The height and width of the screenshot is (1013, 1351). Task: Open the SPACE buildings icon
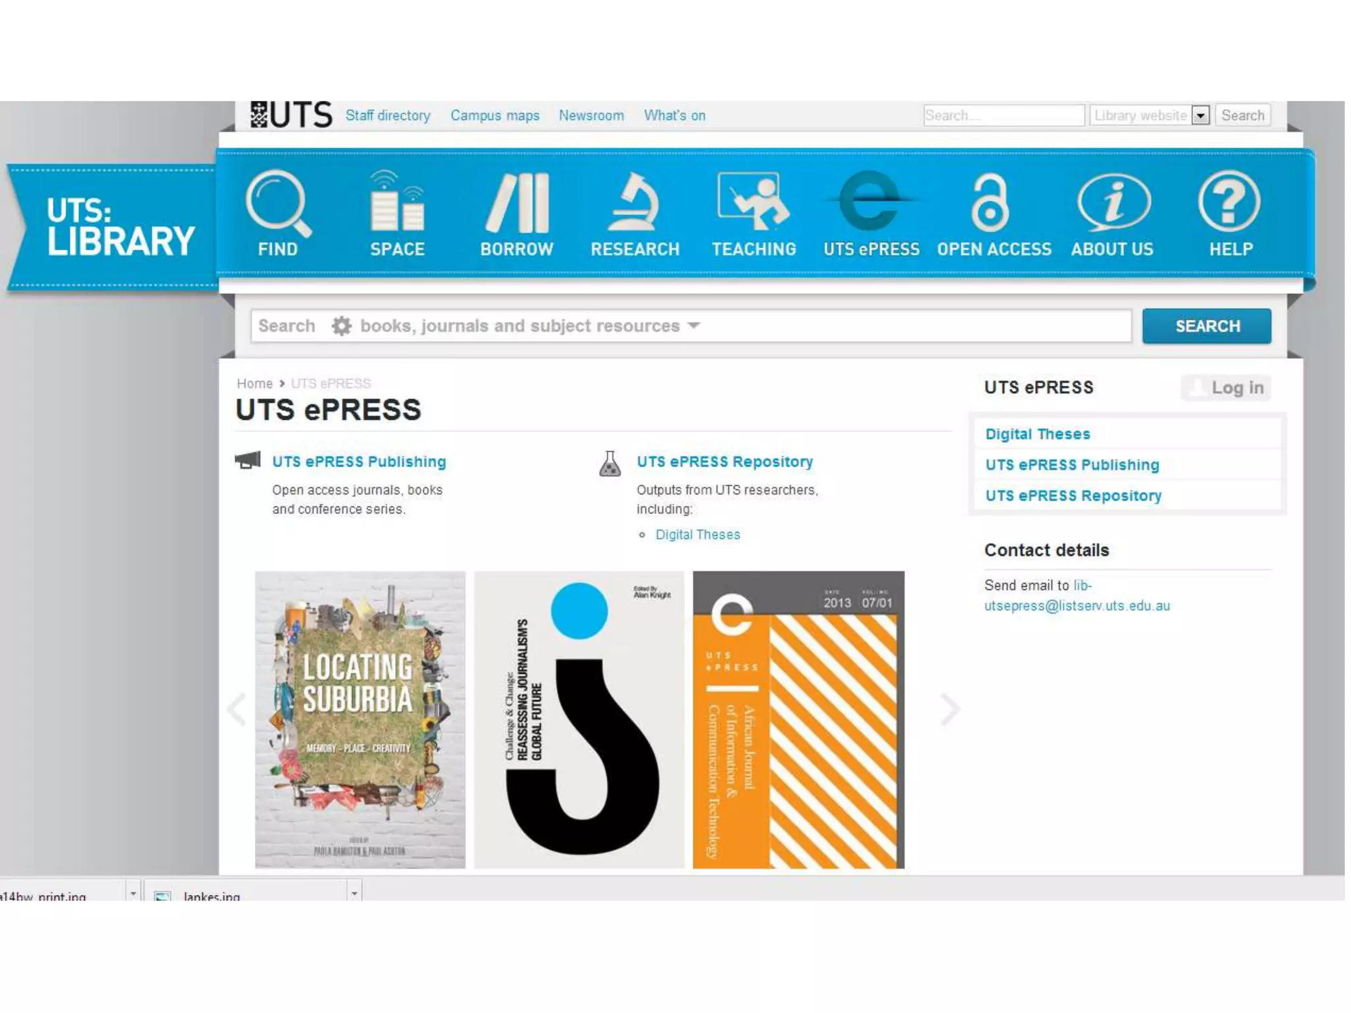[x=397, y=202]
